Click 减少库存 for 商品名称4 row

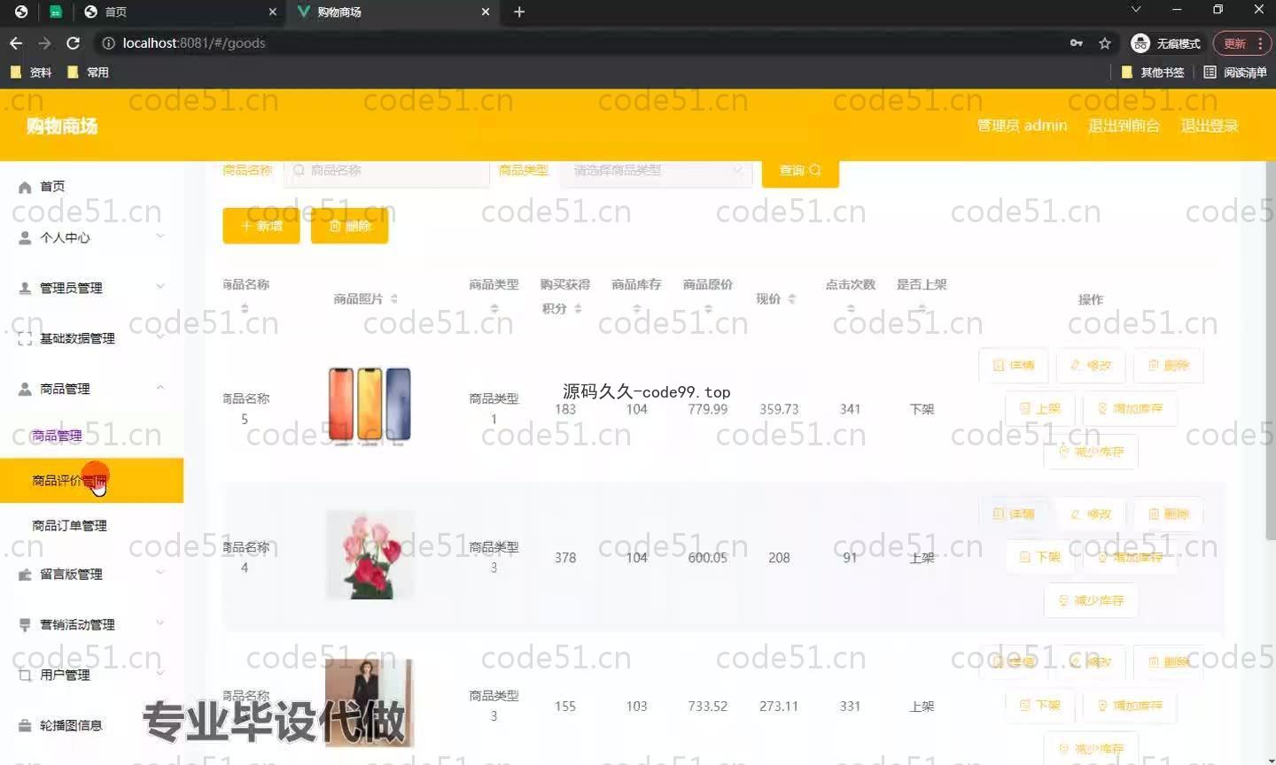click(x=1091, y=600)
